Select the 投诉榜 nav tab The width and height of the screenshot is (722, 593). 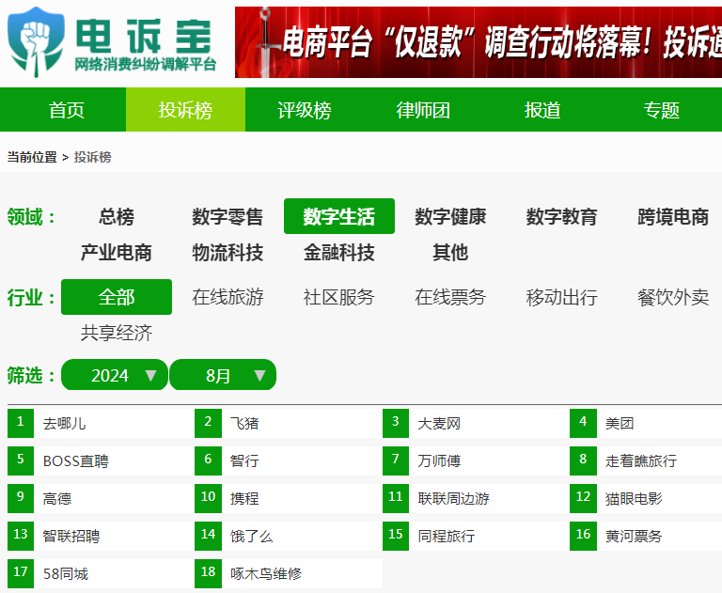(185, 110)
